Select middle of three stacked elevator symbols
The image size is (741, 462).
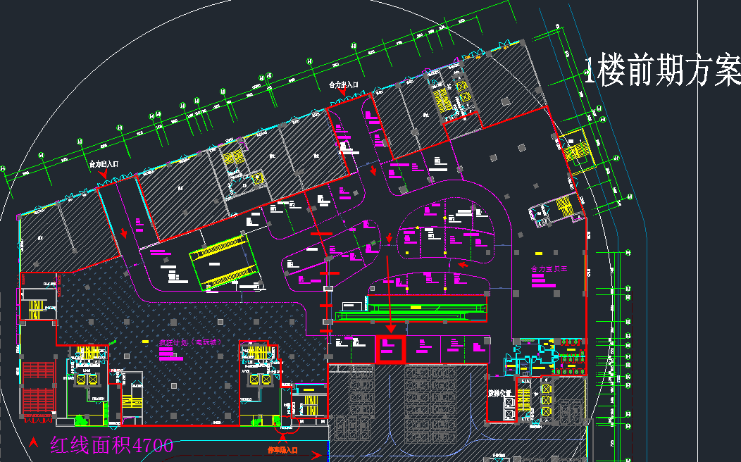tap(545, 399)
